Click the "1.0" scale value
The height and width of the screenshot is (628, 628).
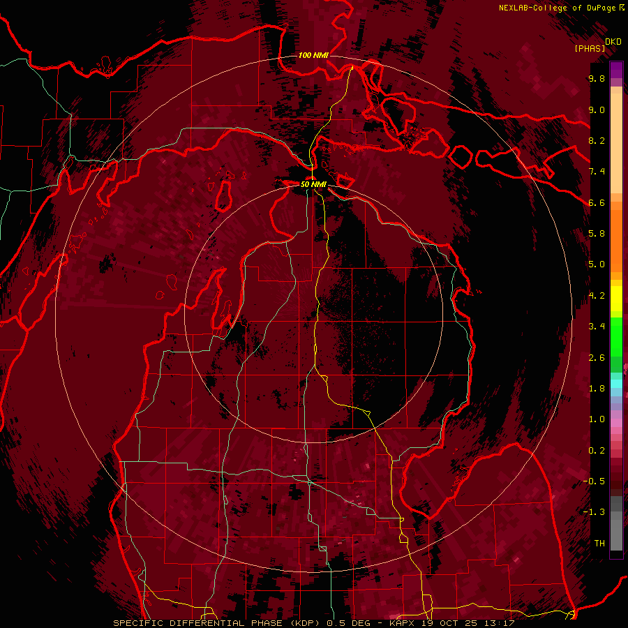[x=597, y=419]
